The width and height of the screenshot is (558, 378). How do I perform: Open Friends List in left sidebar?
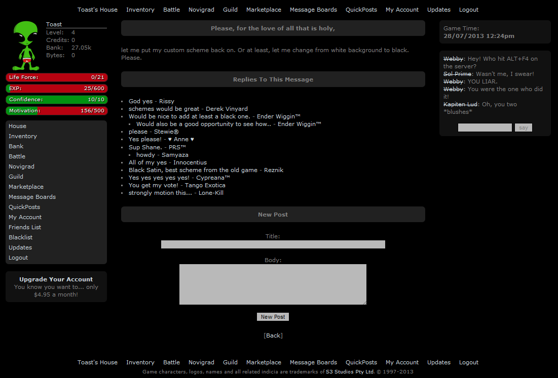click(25, 227)
